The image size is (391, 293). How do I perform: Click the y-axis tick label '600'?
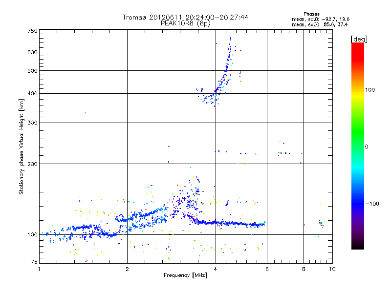[32, 52]
